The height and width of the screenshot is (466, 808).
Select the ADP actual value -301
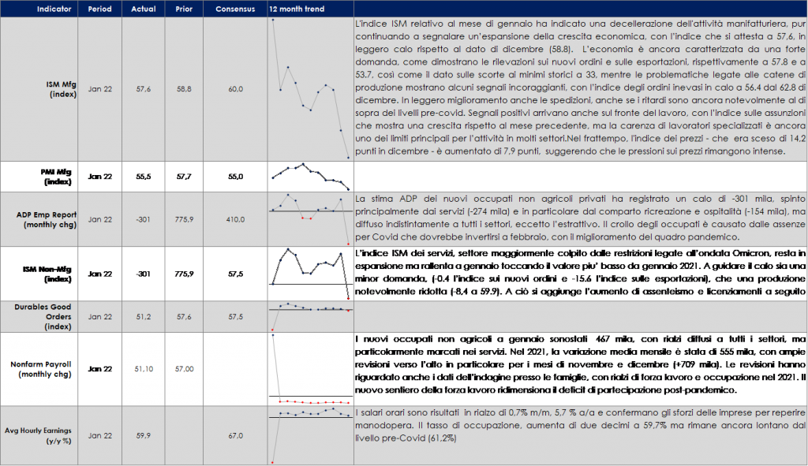point(143,219)
